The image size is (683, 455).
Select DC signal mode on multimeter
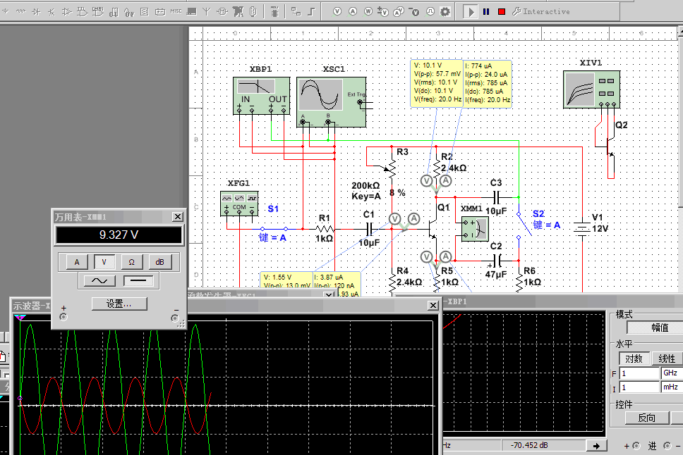coord(138,281)
